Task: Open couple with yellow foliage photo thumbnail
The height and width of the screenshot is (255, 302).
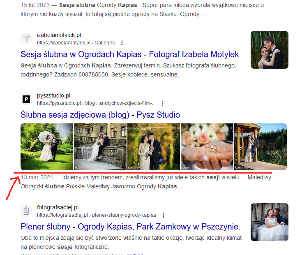Action: pos(154,147)
